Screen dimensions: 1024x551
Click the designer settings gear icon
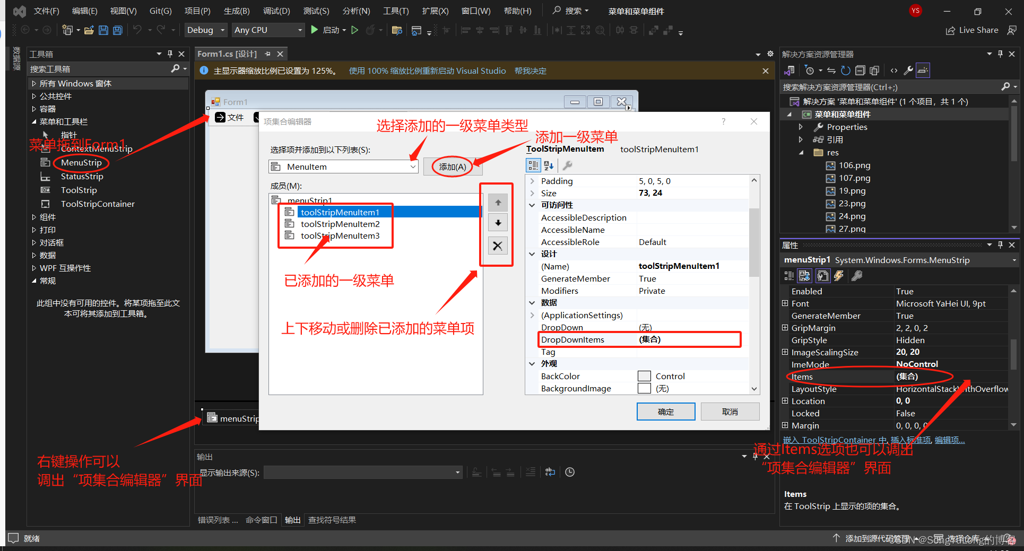coord(770,54)
